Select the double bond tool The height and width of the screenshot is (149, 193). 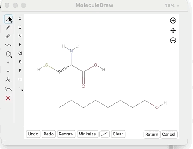8,28
